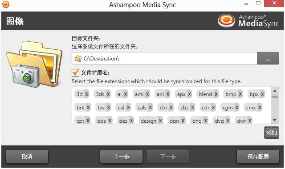Click the extension list scrollbar thumb
The height and width of the screenshot is (169, 285).
point(275,97)
